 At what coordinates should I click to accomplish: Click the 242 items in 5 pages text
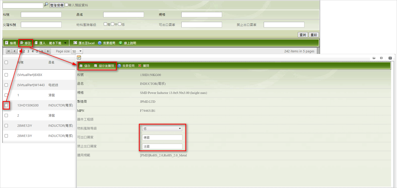coord(299,51)
